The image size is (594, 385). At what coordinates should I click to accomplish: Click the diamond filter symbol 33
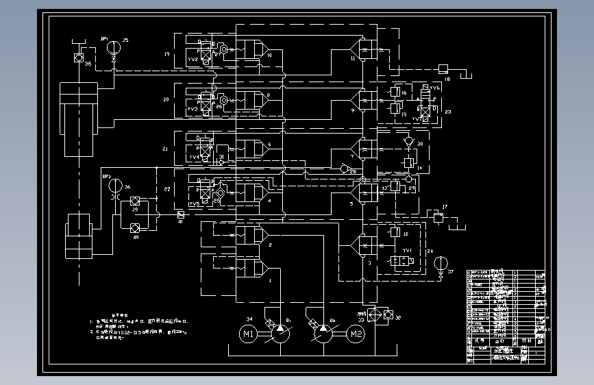click(375, 315)
